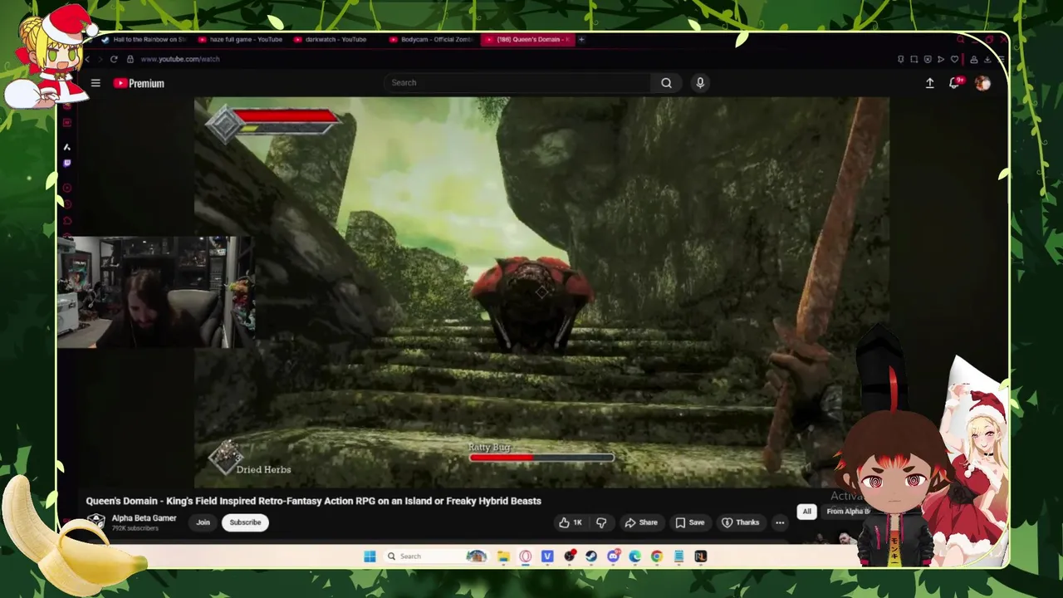Open the YouTube create/upload icon
The height and width of the screenshot is (598, 1063).
click(930, 83)
